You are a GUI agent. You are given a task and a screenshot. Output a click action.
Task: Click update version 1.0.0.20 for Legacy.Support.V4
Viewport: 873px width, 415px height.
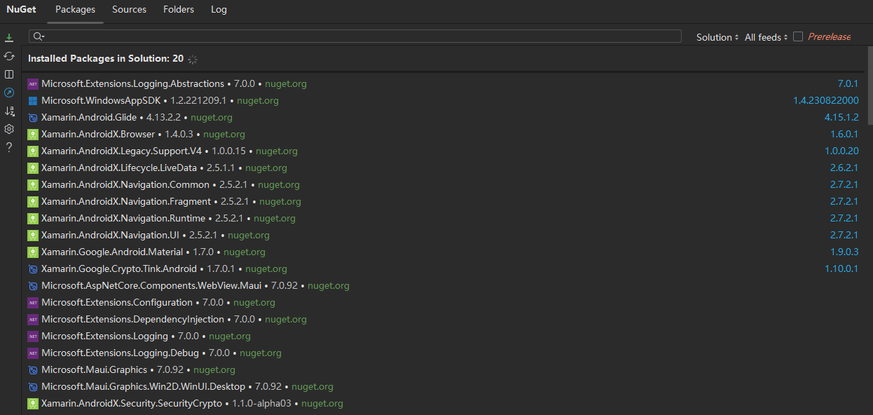click(x=841, y=151)
